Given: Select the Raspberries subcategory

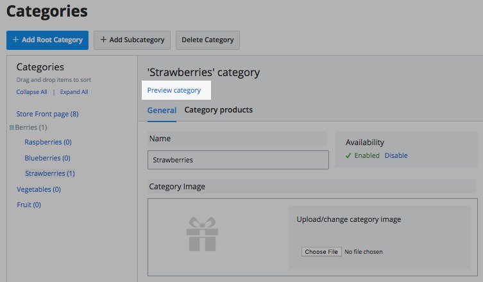Looking at the screenshot, I should [x=47, y=142].
